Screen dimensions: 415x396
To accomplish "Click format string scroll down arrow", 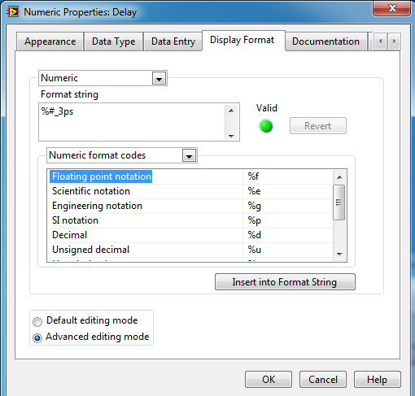I will (231, 136).
